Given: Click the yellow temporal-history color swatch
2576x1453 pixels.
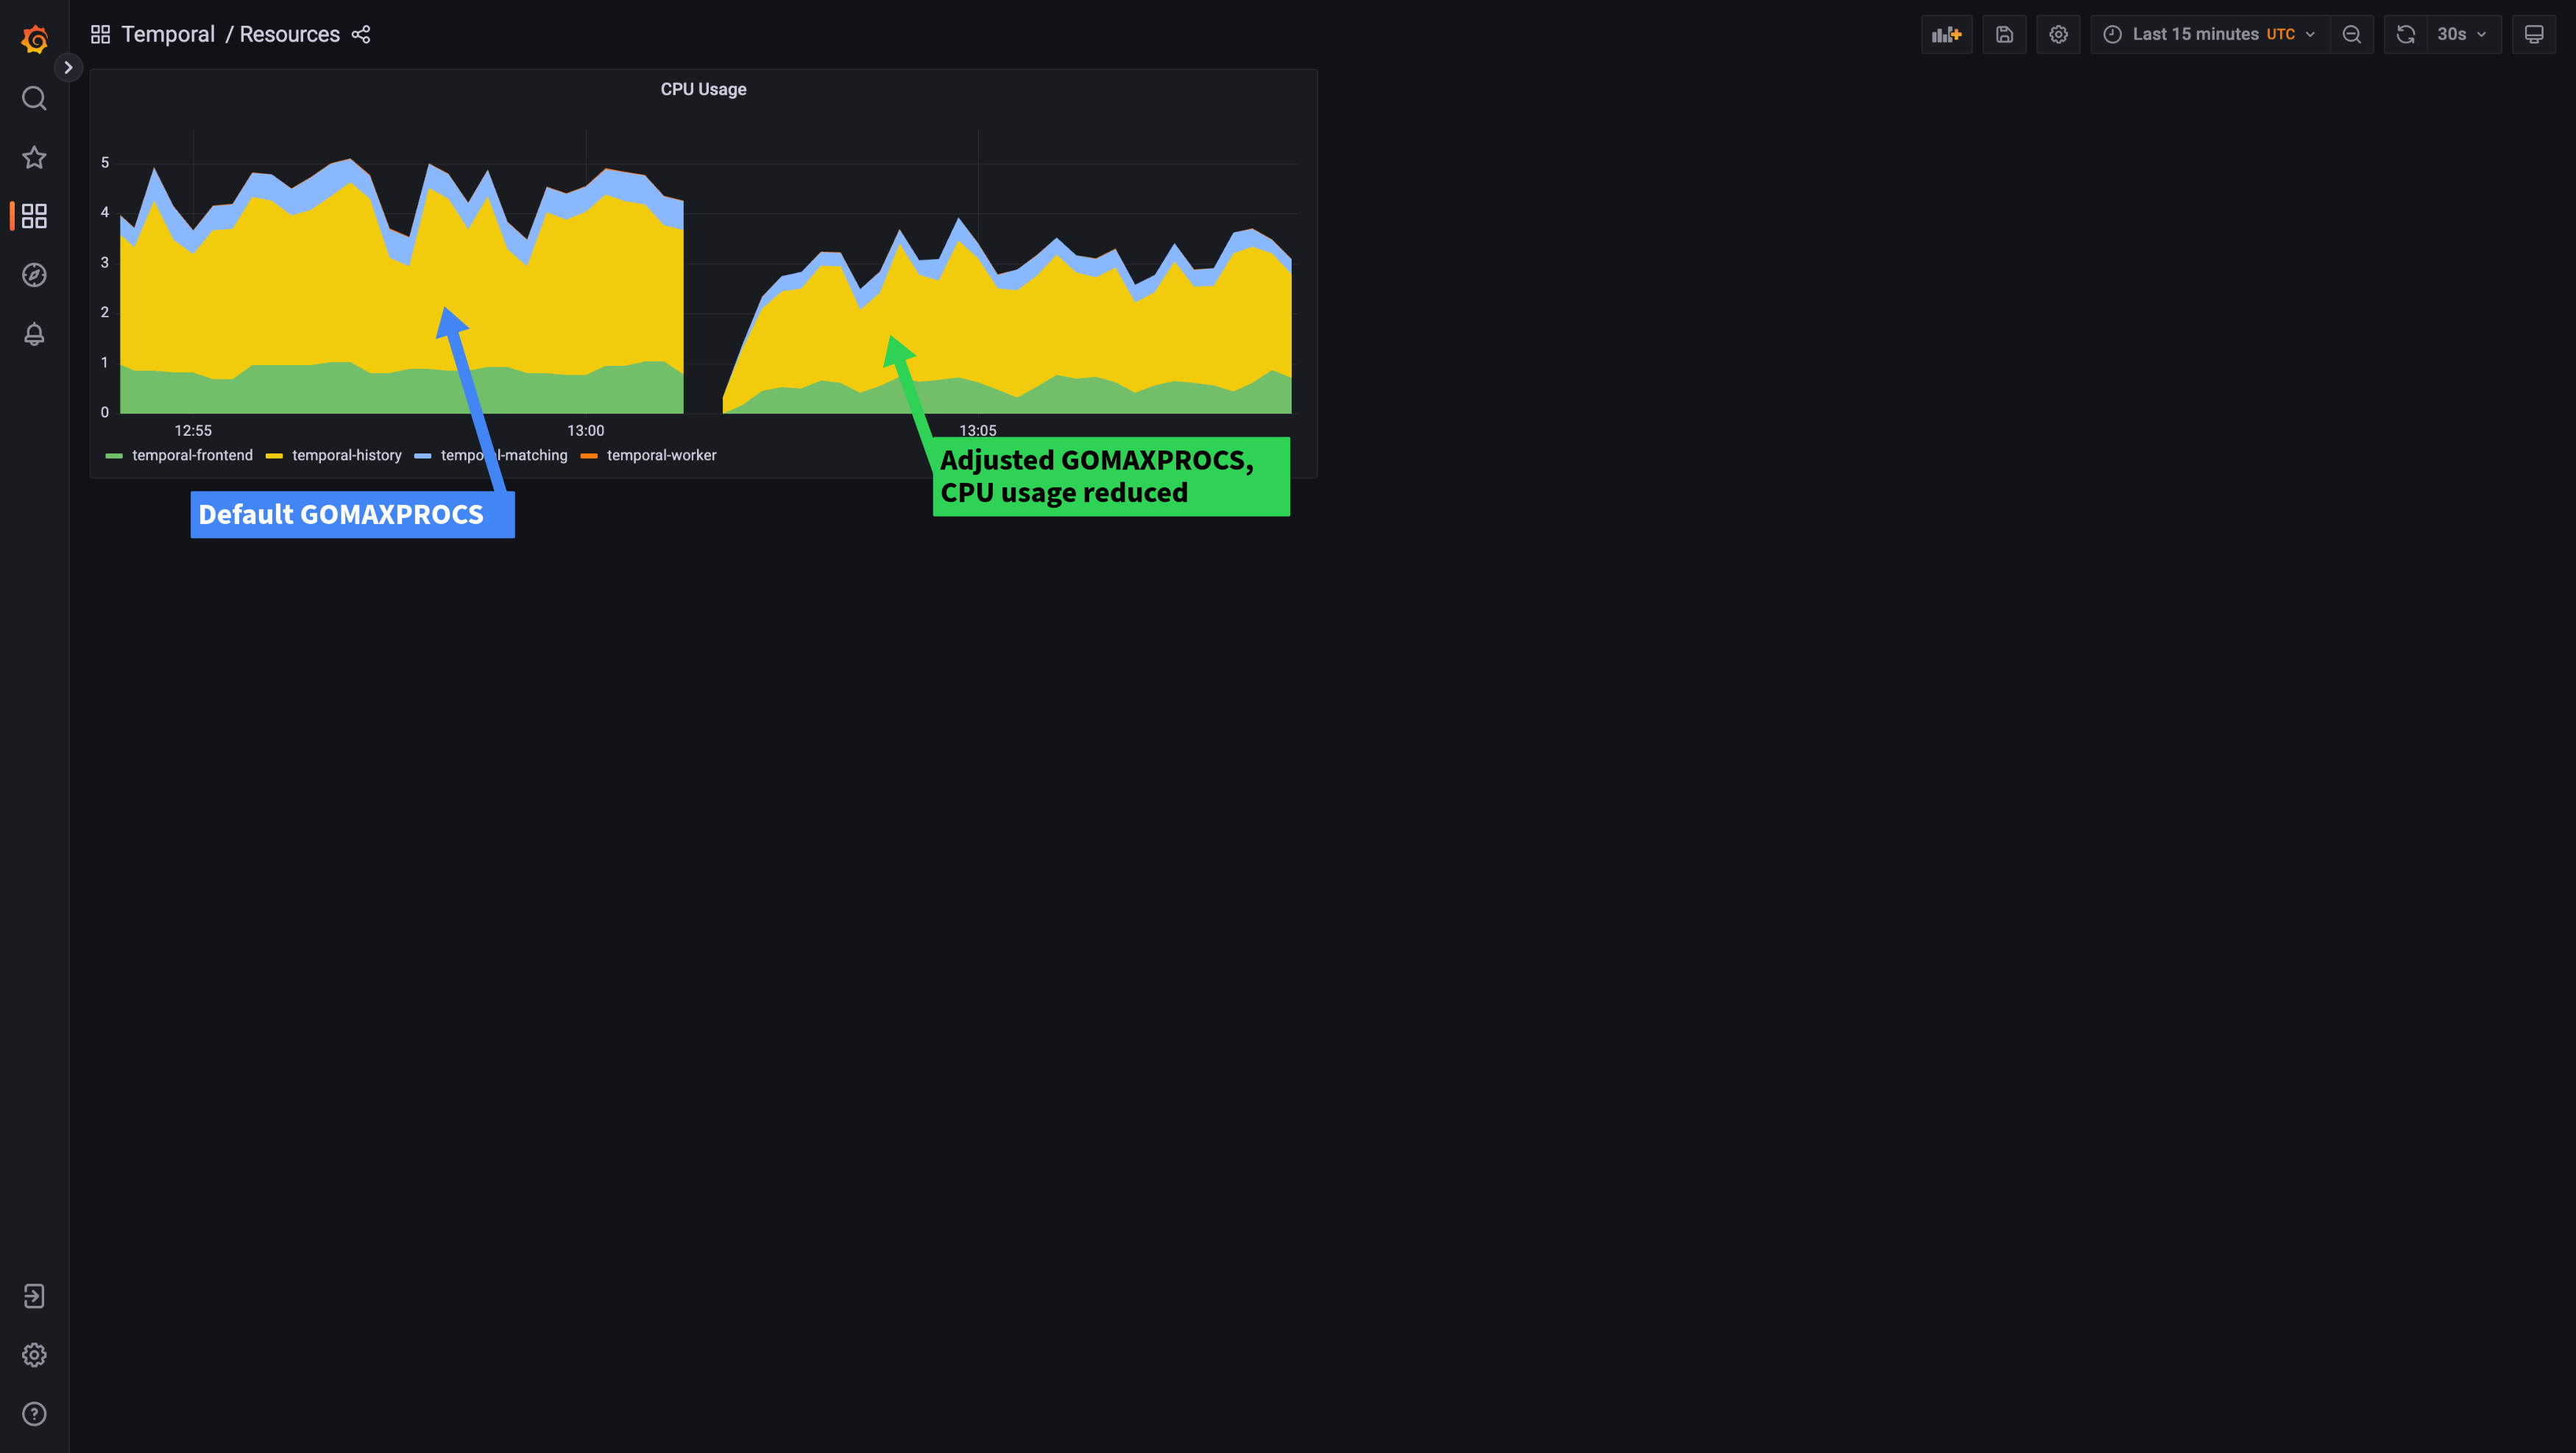Looking at the screenshot, I should 274,456.
